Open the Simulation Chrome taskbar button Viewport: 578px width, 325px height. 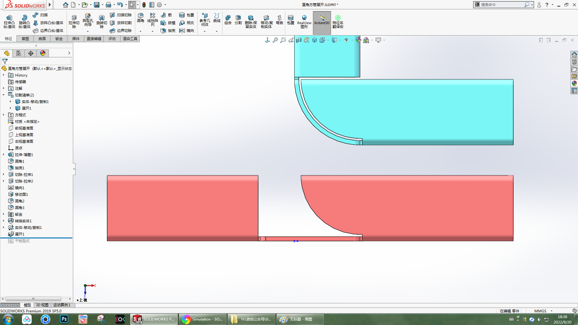click(203, 319)
